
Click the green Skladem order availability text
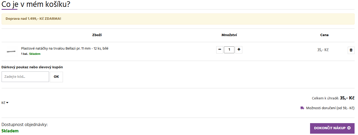[10, 131]
